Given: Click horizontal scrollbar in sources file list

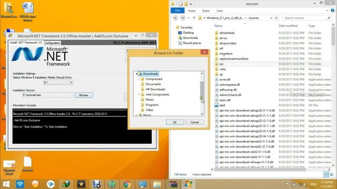Looking at the screenshot, I should (x=260, y=169).
